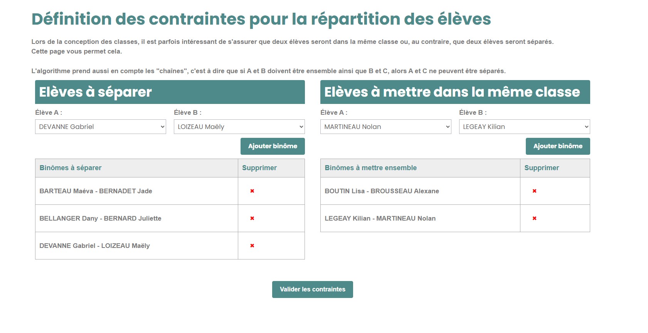Viewport: 648px width, 333px height.
Task: Open the DEVANNE Gabriel student A dropdown
Action: coord(100,127)
